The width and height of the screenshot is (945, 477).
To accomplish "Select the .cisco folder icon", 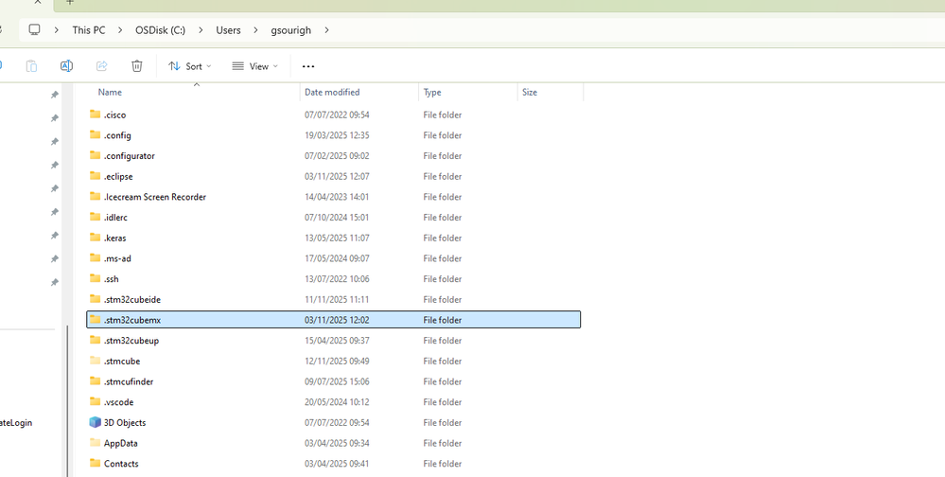I will 95,114.
